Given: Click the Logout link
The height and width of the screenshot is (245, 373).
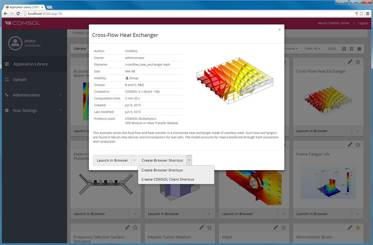Looking at the screenshot, I should click(363, 23).
